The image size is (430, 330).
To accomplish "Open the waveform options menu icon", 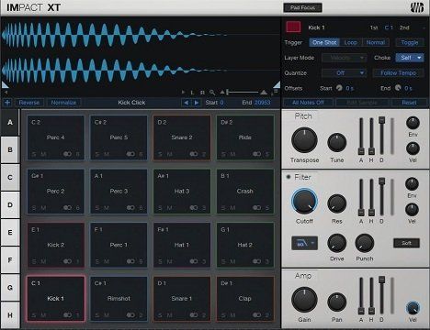I will coord(276,92).
